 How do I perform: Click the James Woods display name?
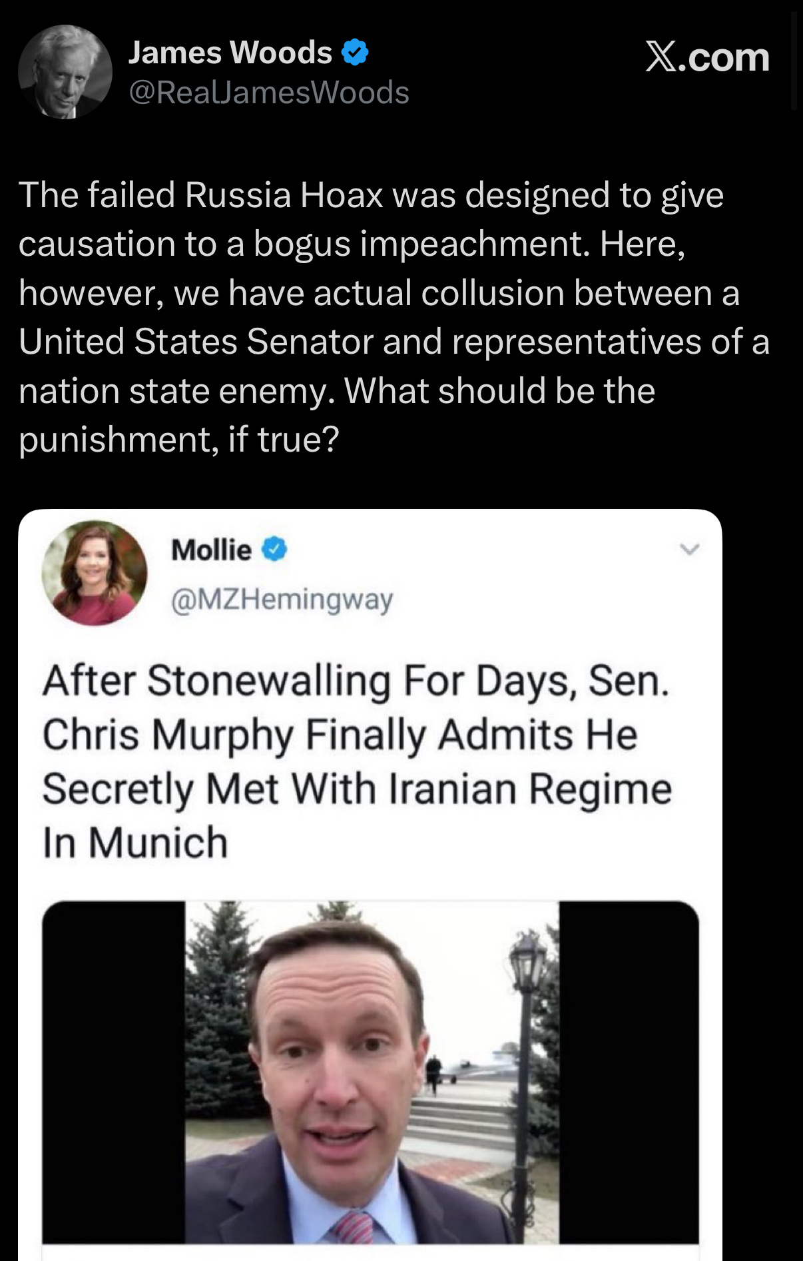coord(230,53)
